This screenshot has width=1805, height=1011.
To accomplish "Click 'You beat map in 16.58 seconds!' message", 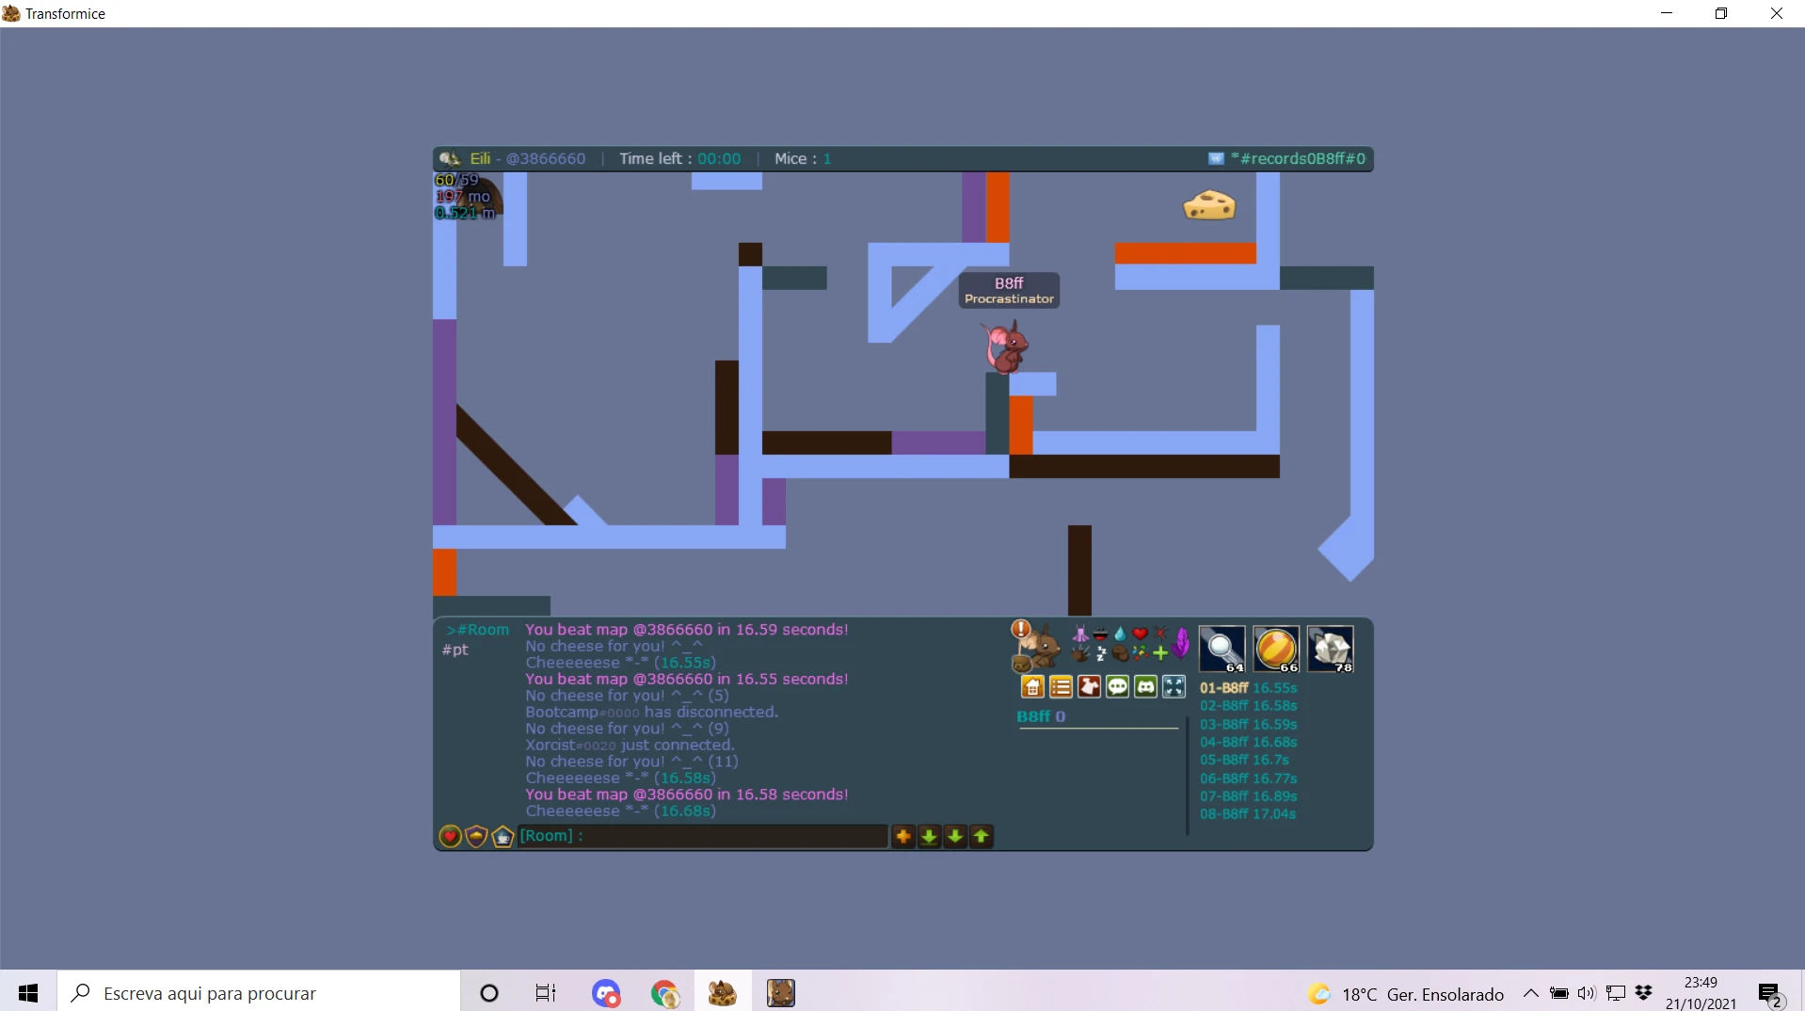I will pyautogui.click(x=686, y=794).
